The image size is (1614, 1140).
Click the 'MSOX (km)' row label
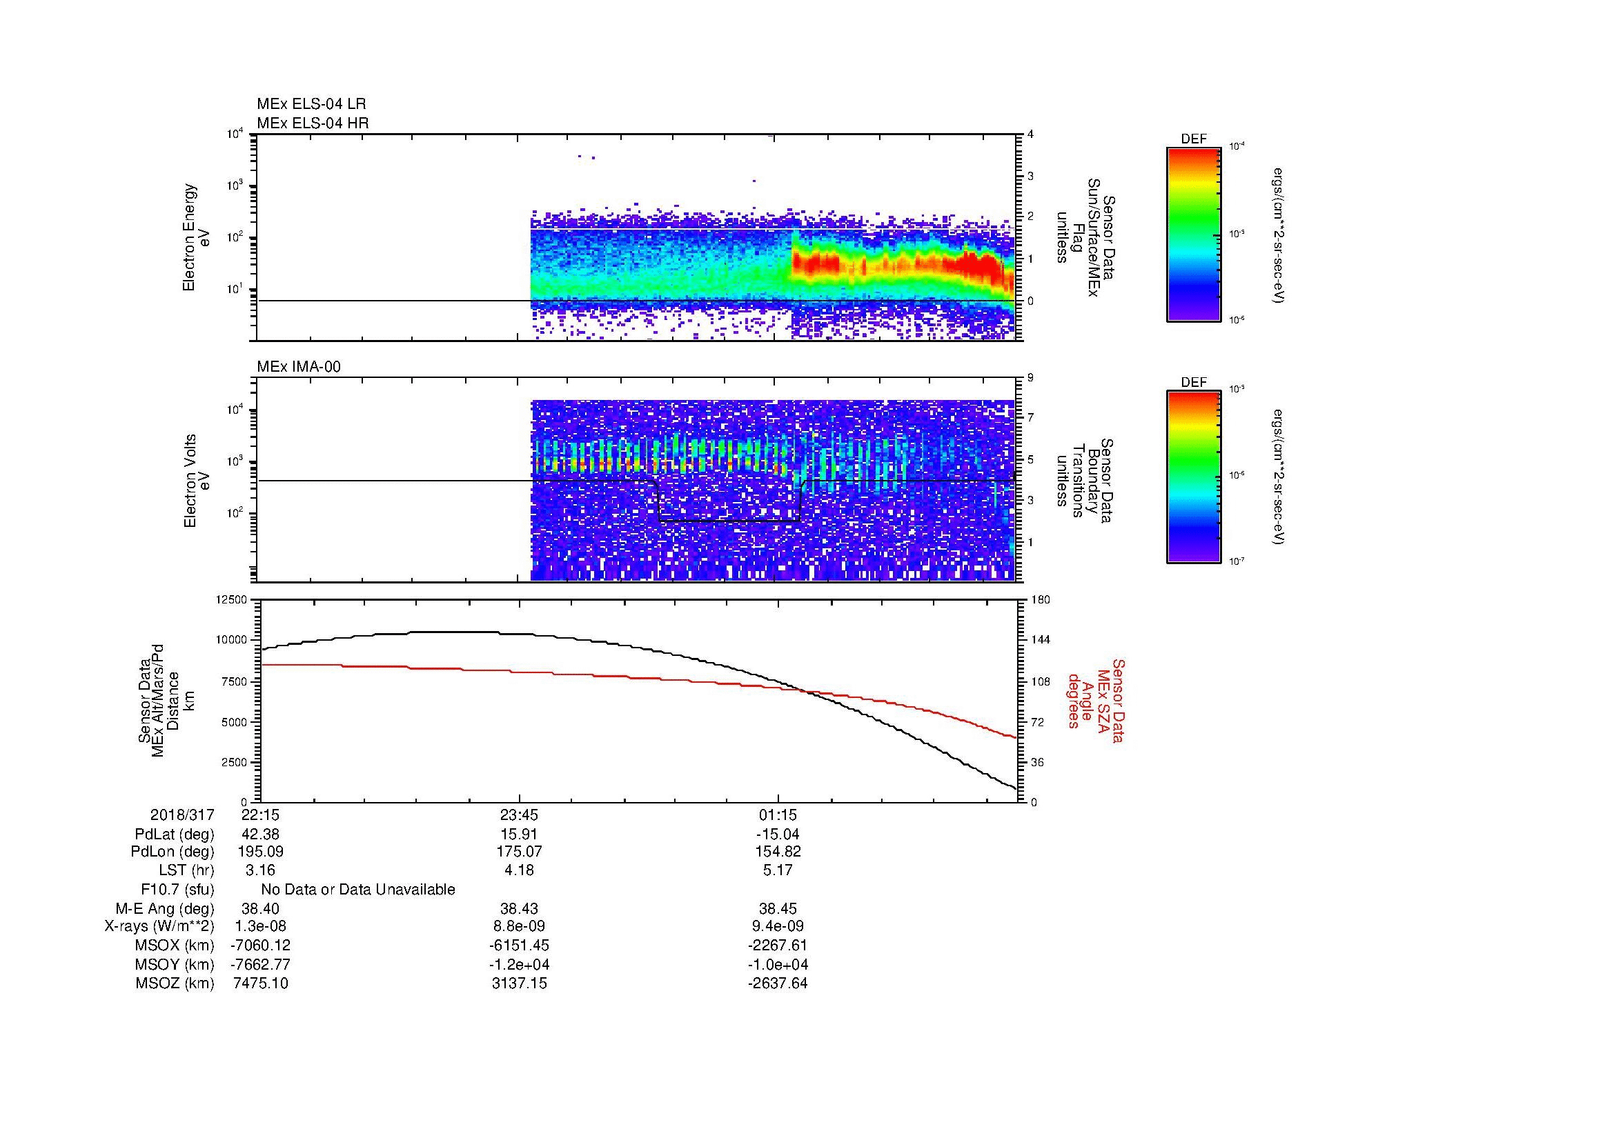(x=175, y=946)
